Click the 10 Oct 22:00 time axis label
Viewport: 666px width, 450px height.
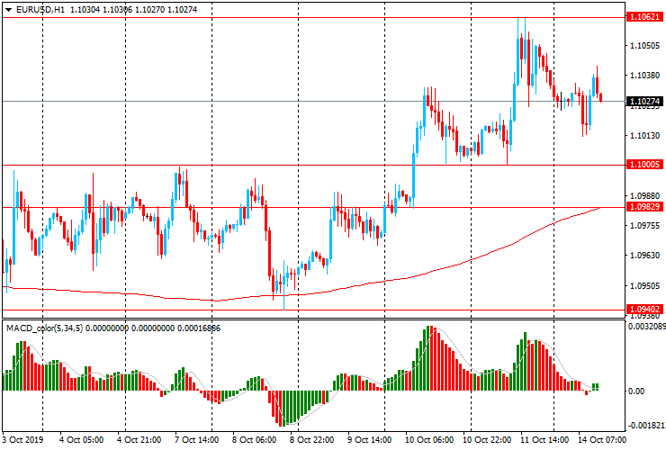487,440
